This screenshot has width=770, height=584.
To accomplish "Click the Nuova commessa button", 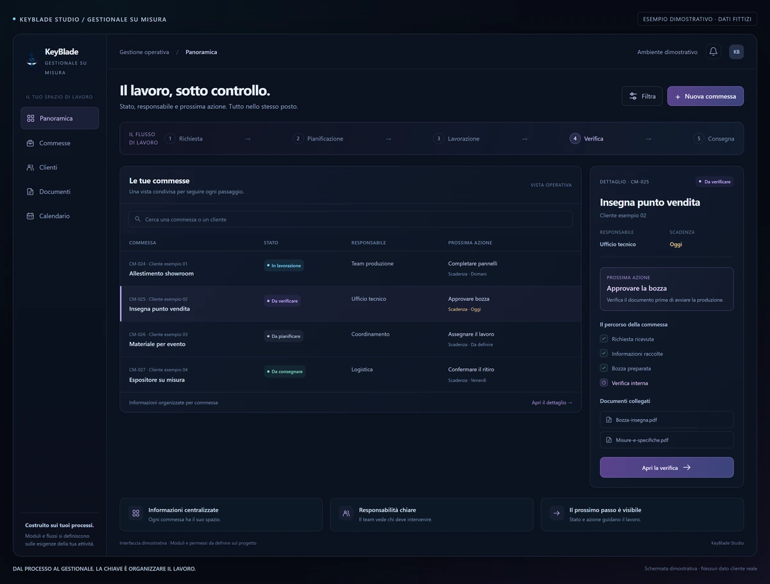I will 706,96.
